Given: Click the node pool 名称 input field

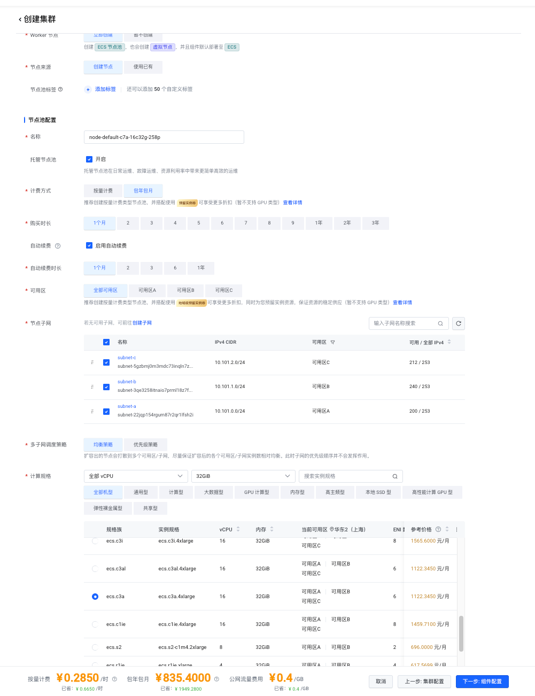Looking at the screenshot, I should click(x=164, y=137).
